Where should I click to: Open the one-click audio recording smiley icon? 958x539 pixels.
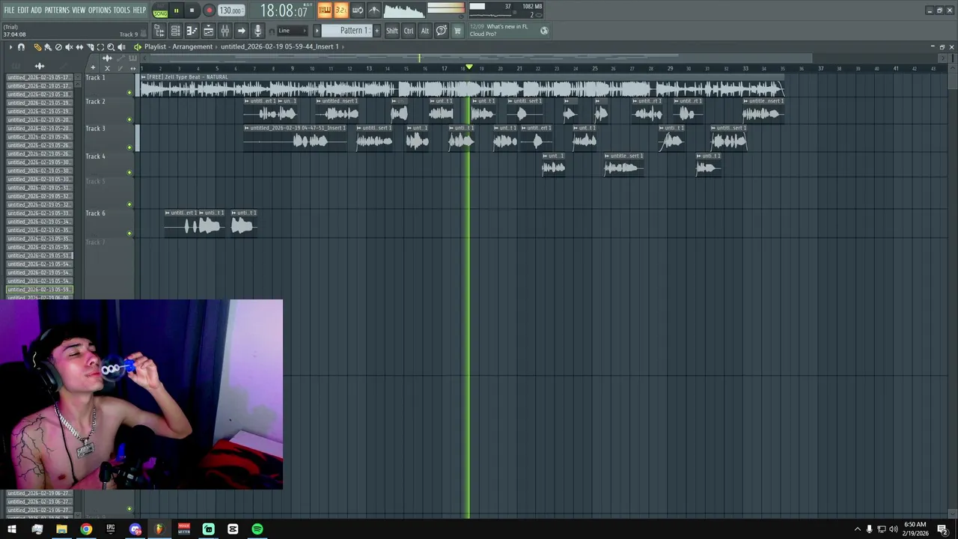(442, 31)
